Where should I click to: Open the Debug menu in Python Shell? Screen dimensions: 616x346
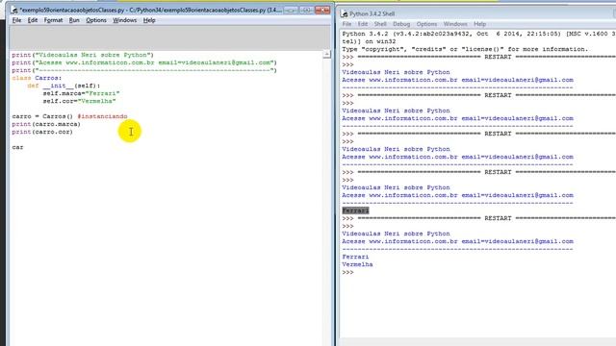click(401, 24)
